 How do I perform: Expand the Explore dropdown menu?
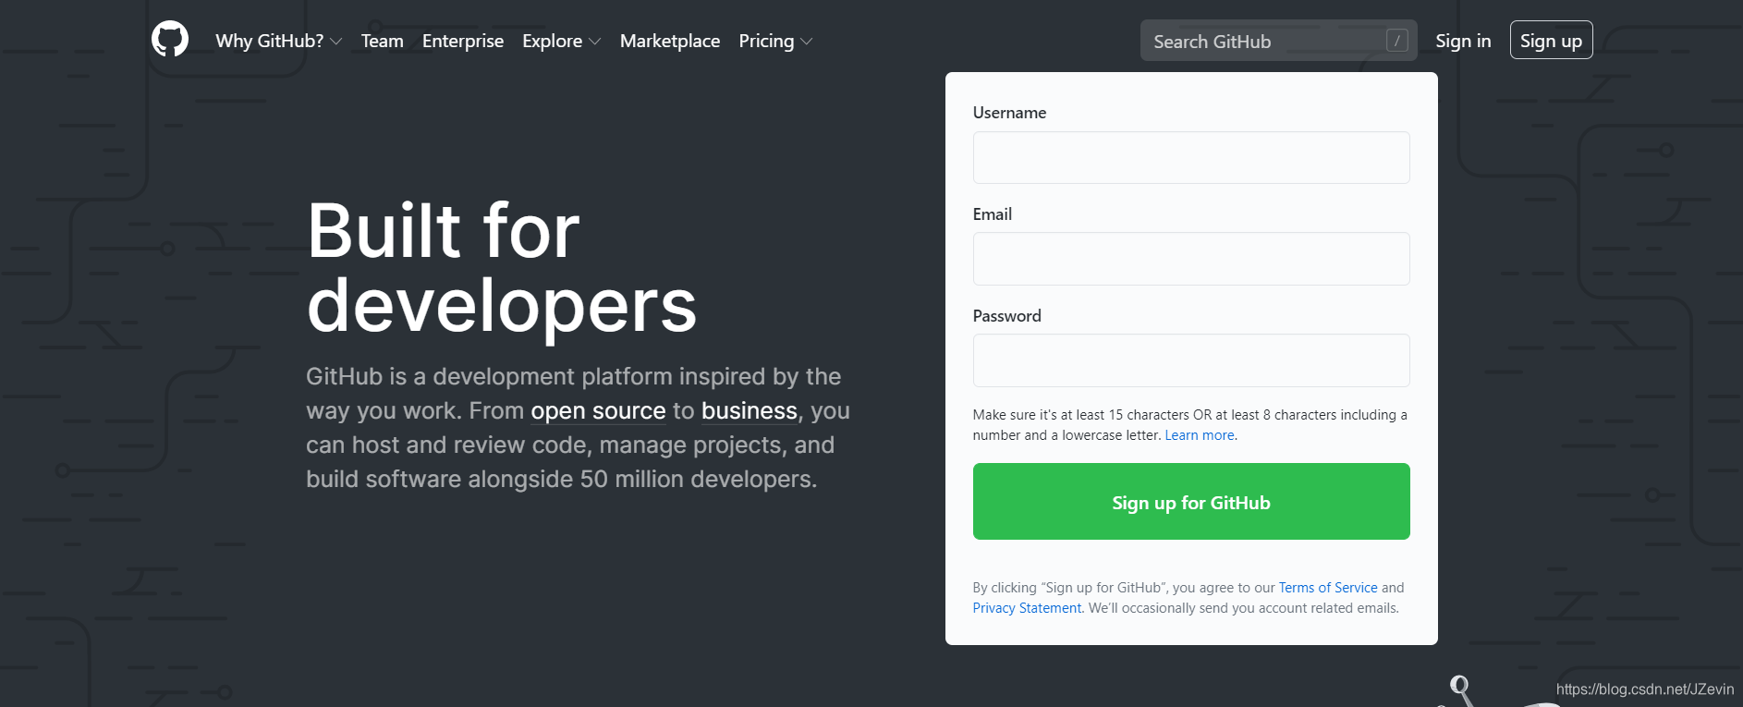(x=561, y=41)
